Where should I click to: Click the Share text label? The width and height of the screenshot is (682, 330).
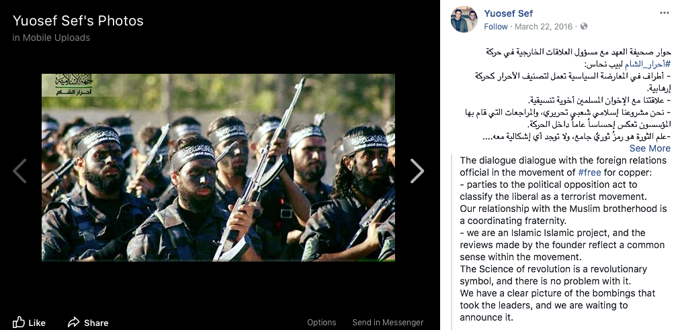pos(96,323)
